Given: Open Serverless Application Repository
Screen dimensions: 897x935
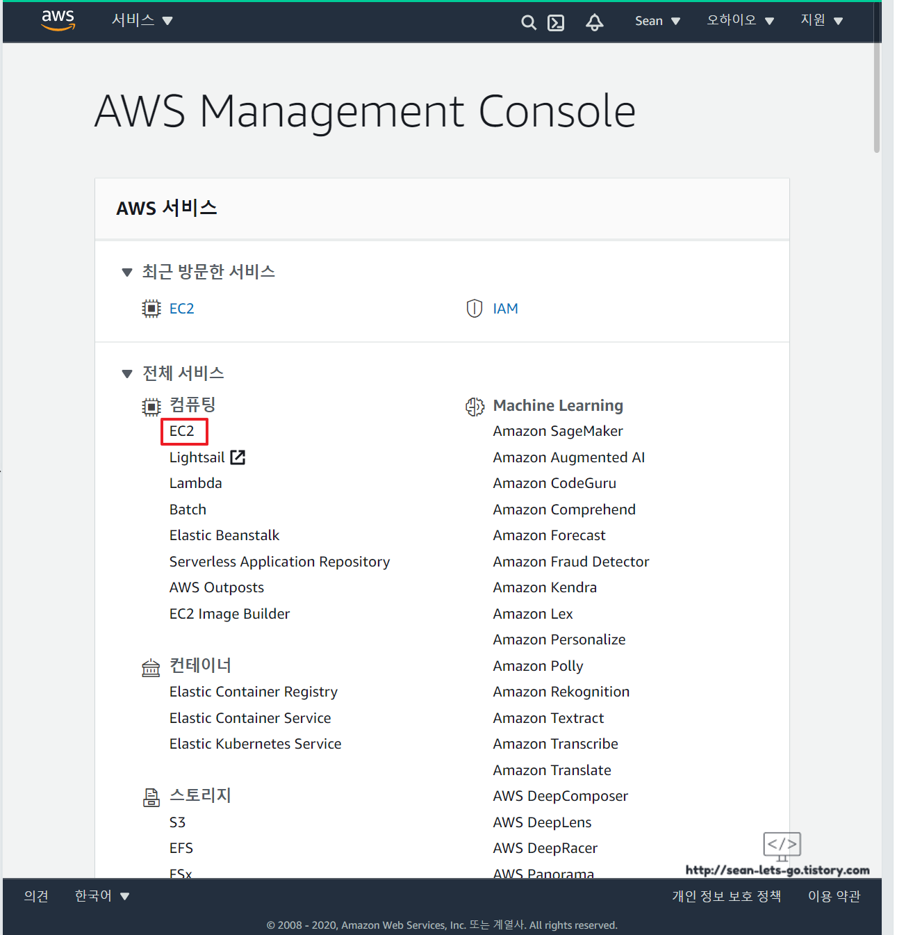Looking at the screenshot, I should tap(279, 562).
